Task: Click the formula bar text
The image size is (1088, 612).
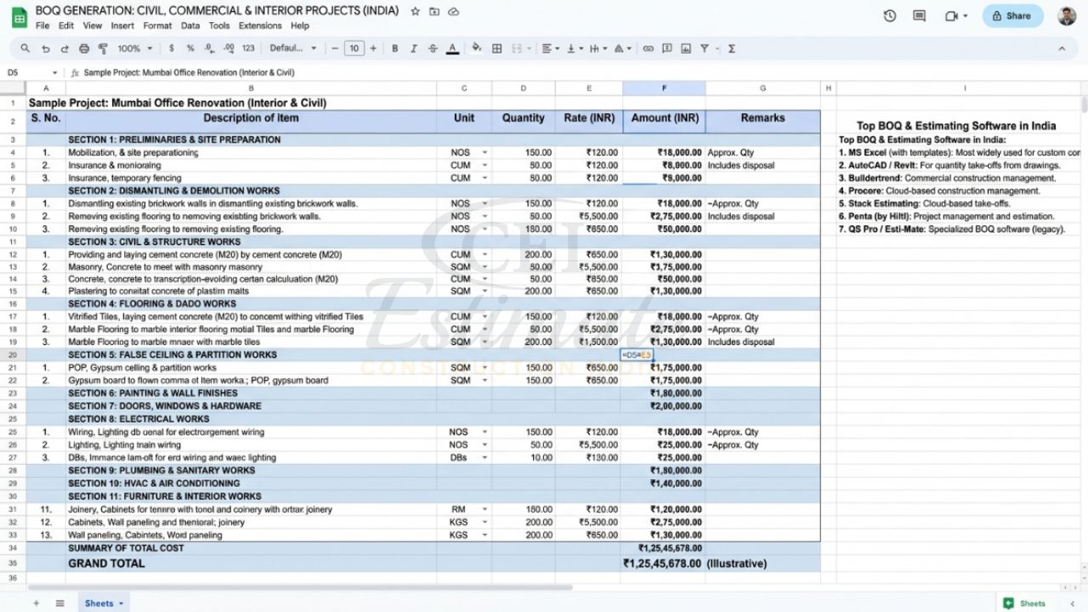Action: [189, 73]
